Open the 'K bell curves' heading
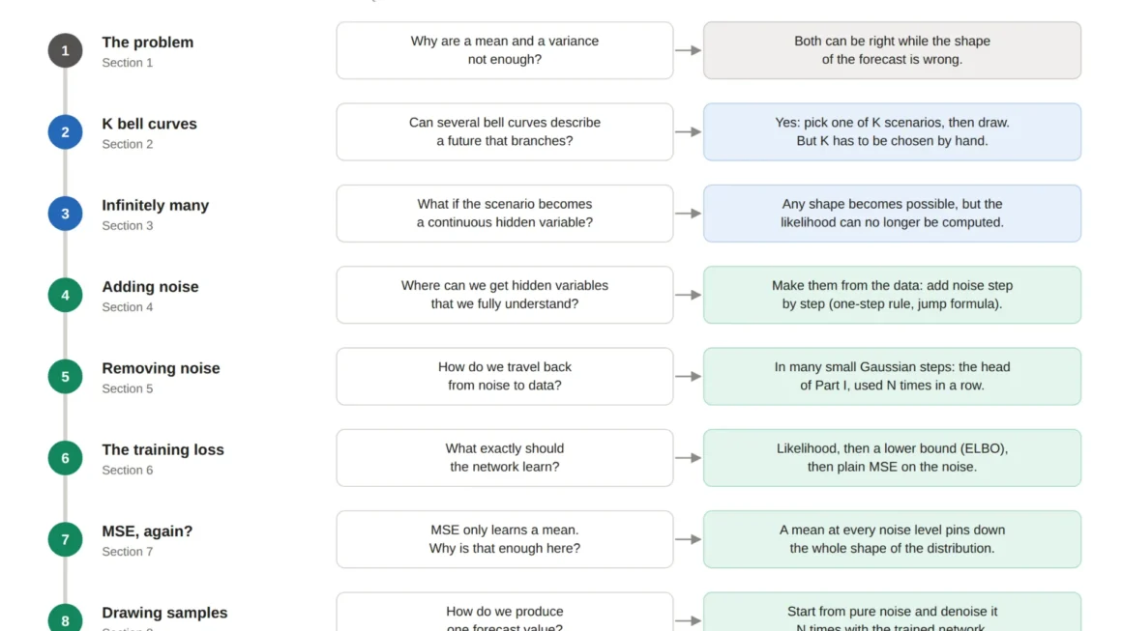 [x=149, y=124]
